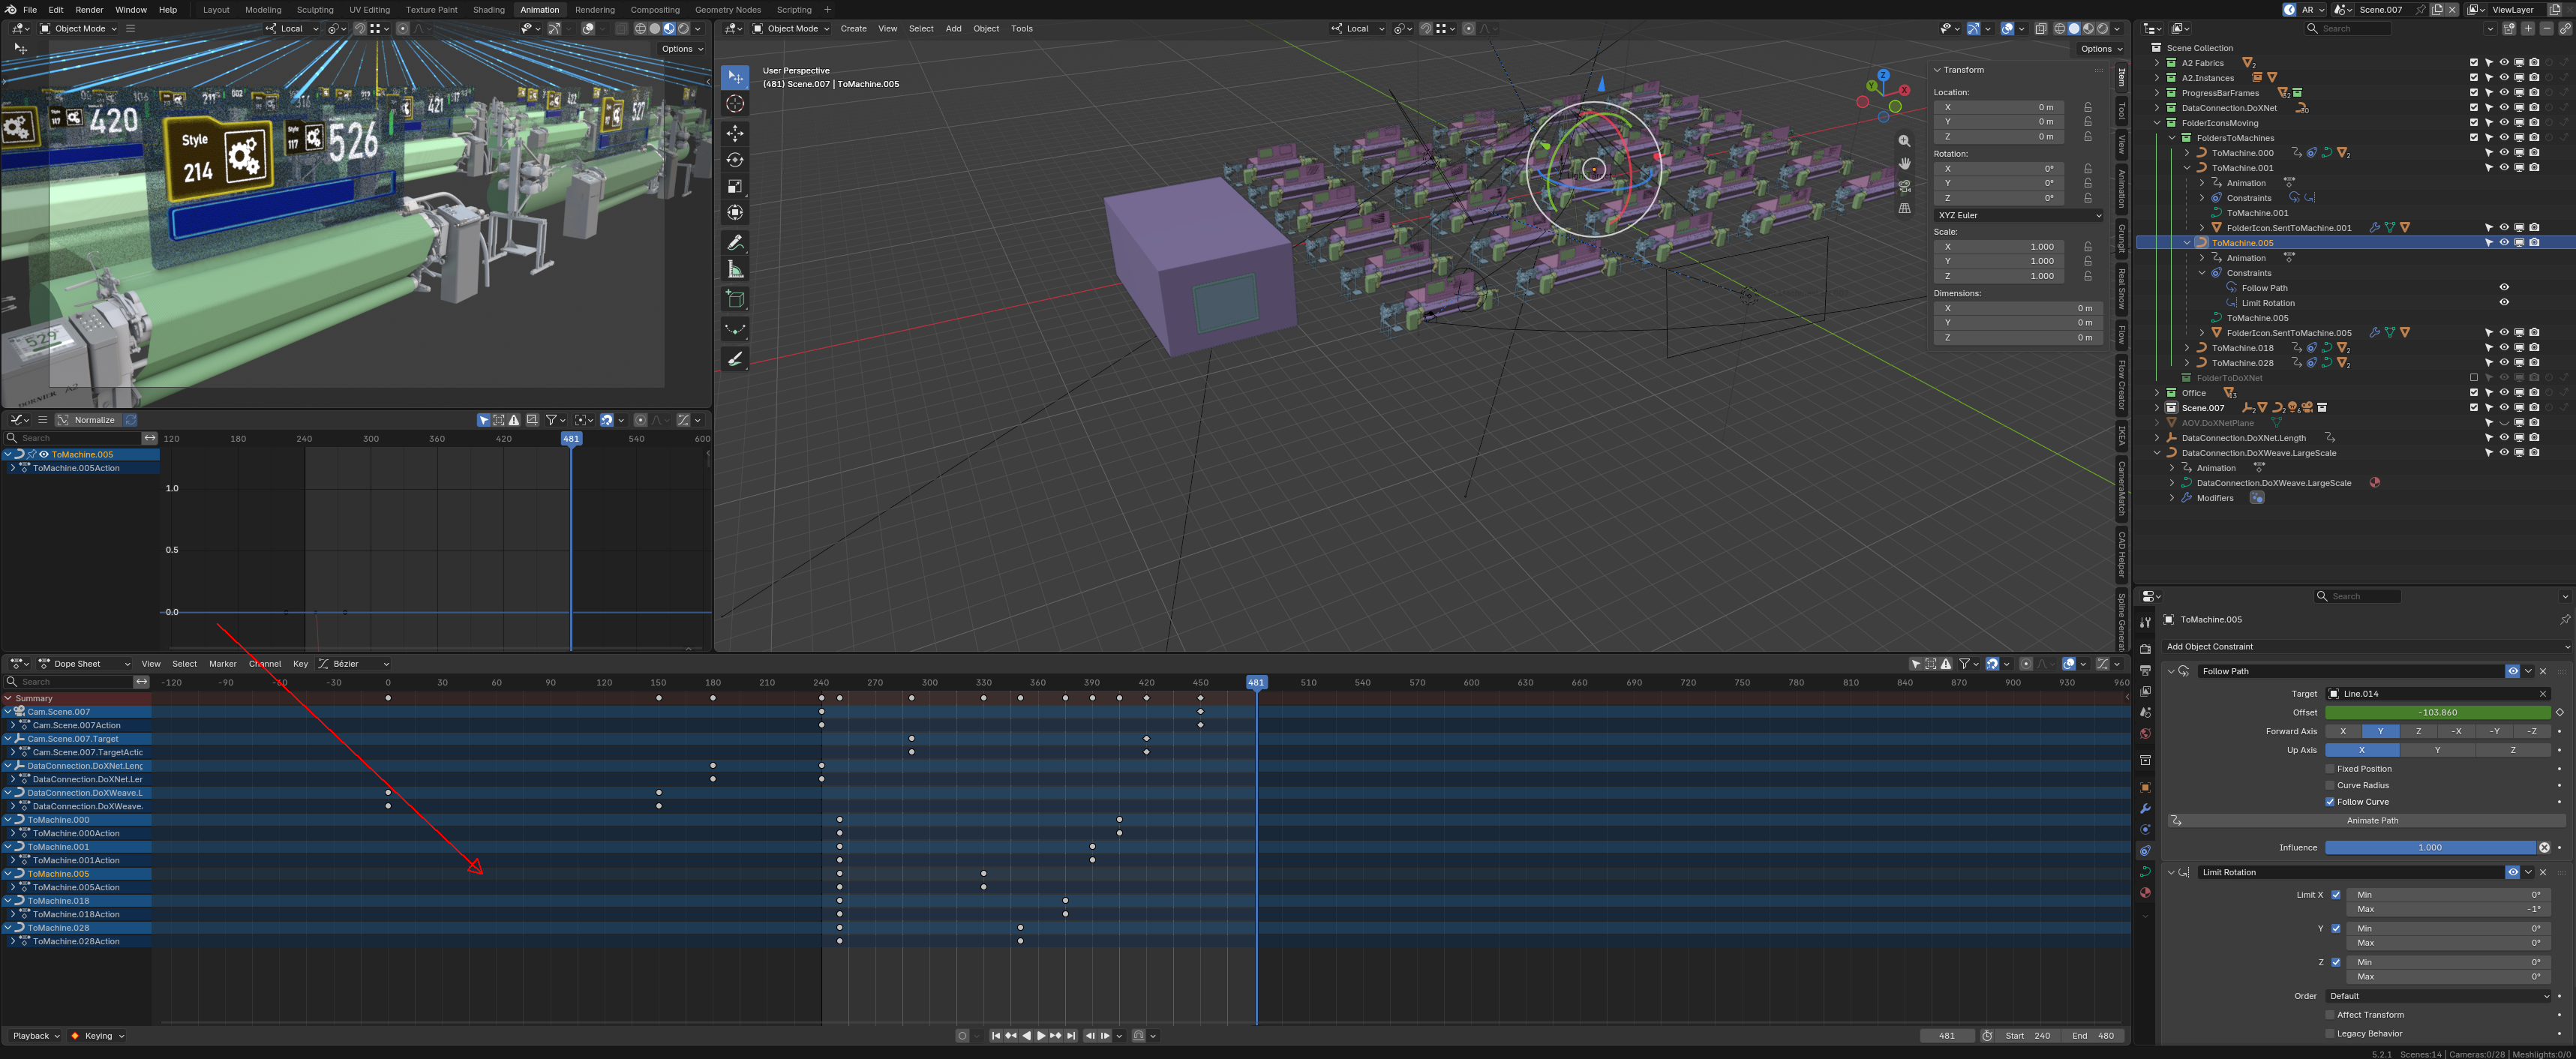Toggle Limit X checkbox in Limit Rotation
Image resolution: width=2576 pixels, height=1059 pixels.
coord(2336,895)
